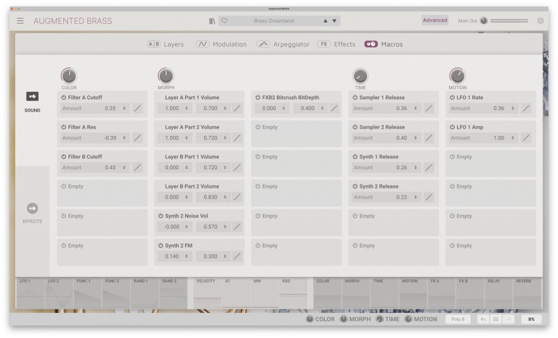Screen dimensions: 558x338
Task: Disable the LFO 1 Rate destination
Action: pos(452,97)
